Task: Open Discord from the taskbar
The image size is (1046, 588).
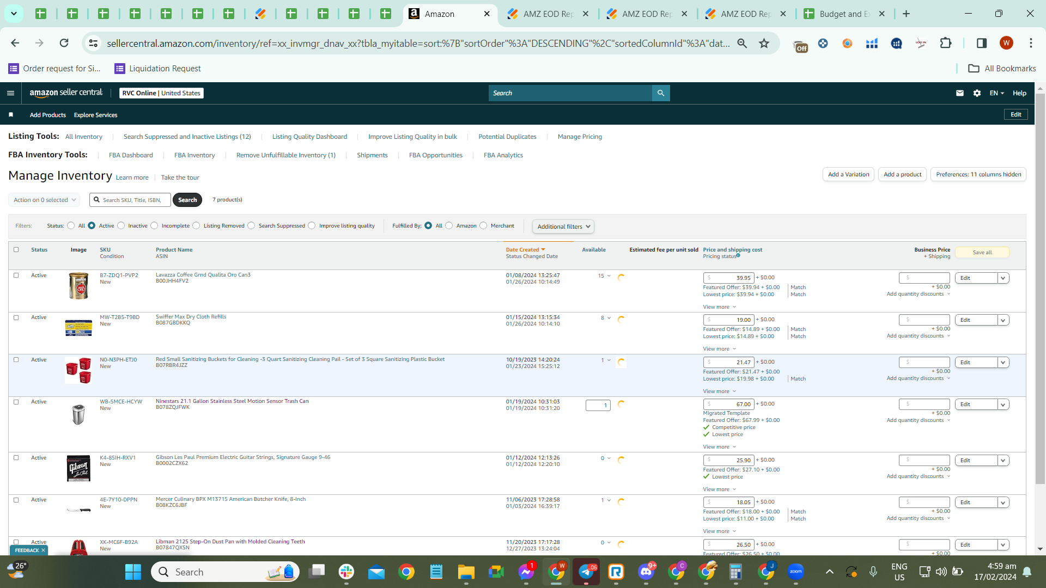Action: click(x=647, y=572)
